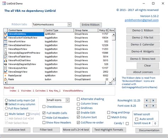The height and width of the screenshot is (138, 168).
Task: Click the ViewsLayoutView row icon
Action: click(5, 68)
